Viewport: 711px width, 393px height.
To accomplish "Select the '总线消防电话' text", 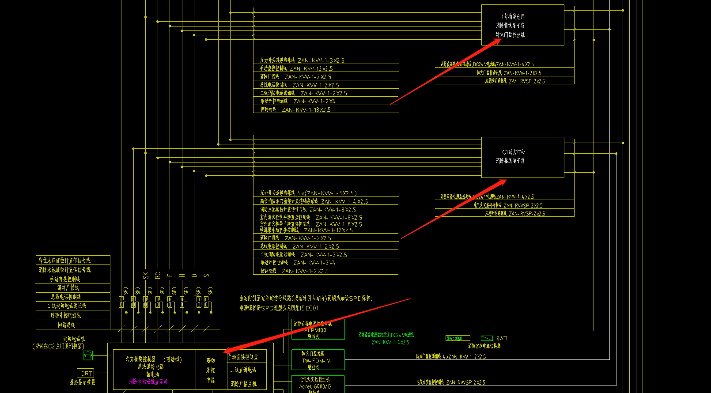I will [151, 367].
